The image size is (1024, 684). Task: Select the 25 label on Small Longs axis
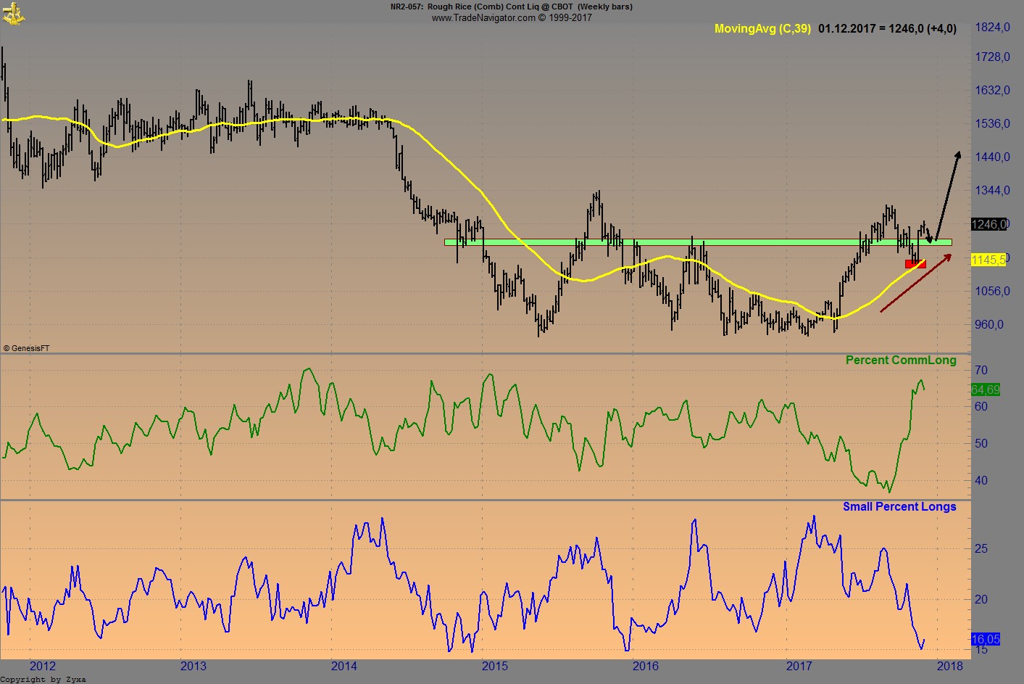click(x=981, y=549)
